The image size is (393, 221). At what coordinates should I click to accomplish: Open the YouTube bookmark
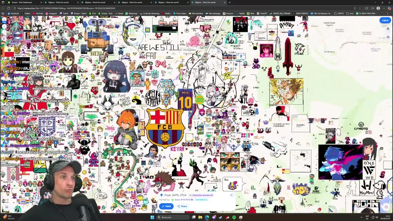(38, 14)
